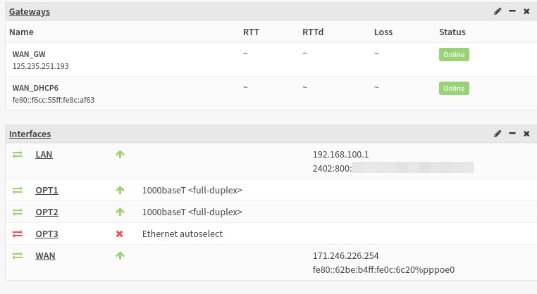This screenshot has width=537, height=294.
Task: Collapse the Gateways widget panel
Action: click(512, 12)
